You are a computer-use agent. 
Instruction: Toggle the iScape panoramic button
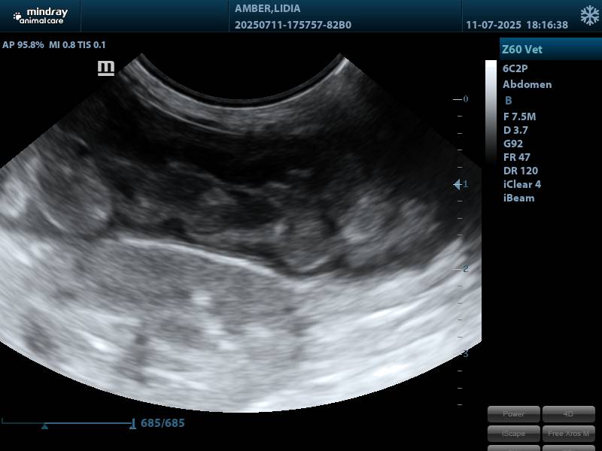tap(514, 433)
